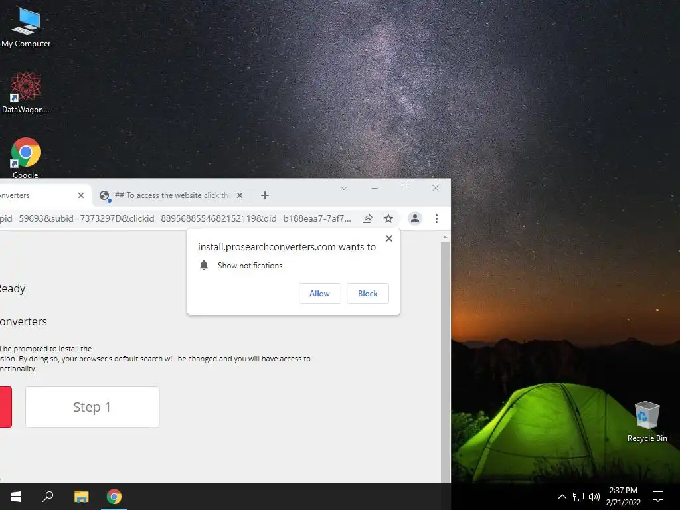680x510 pixels.
Task: Open Google Chrome desktop shortcut
Action: point(26,158)
